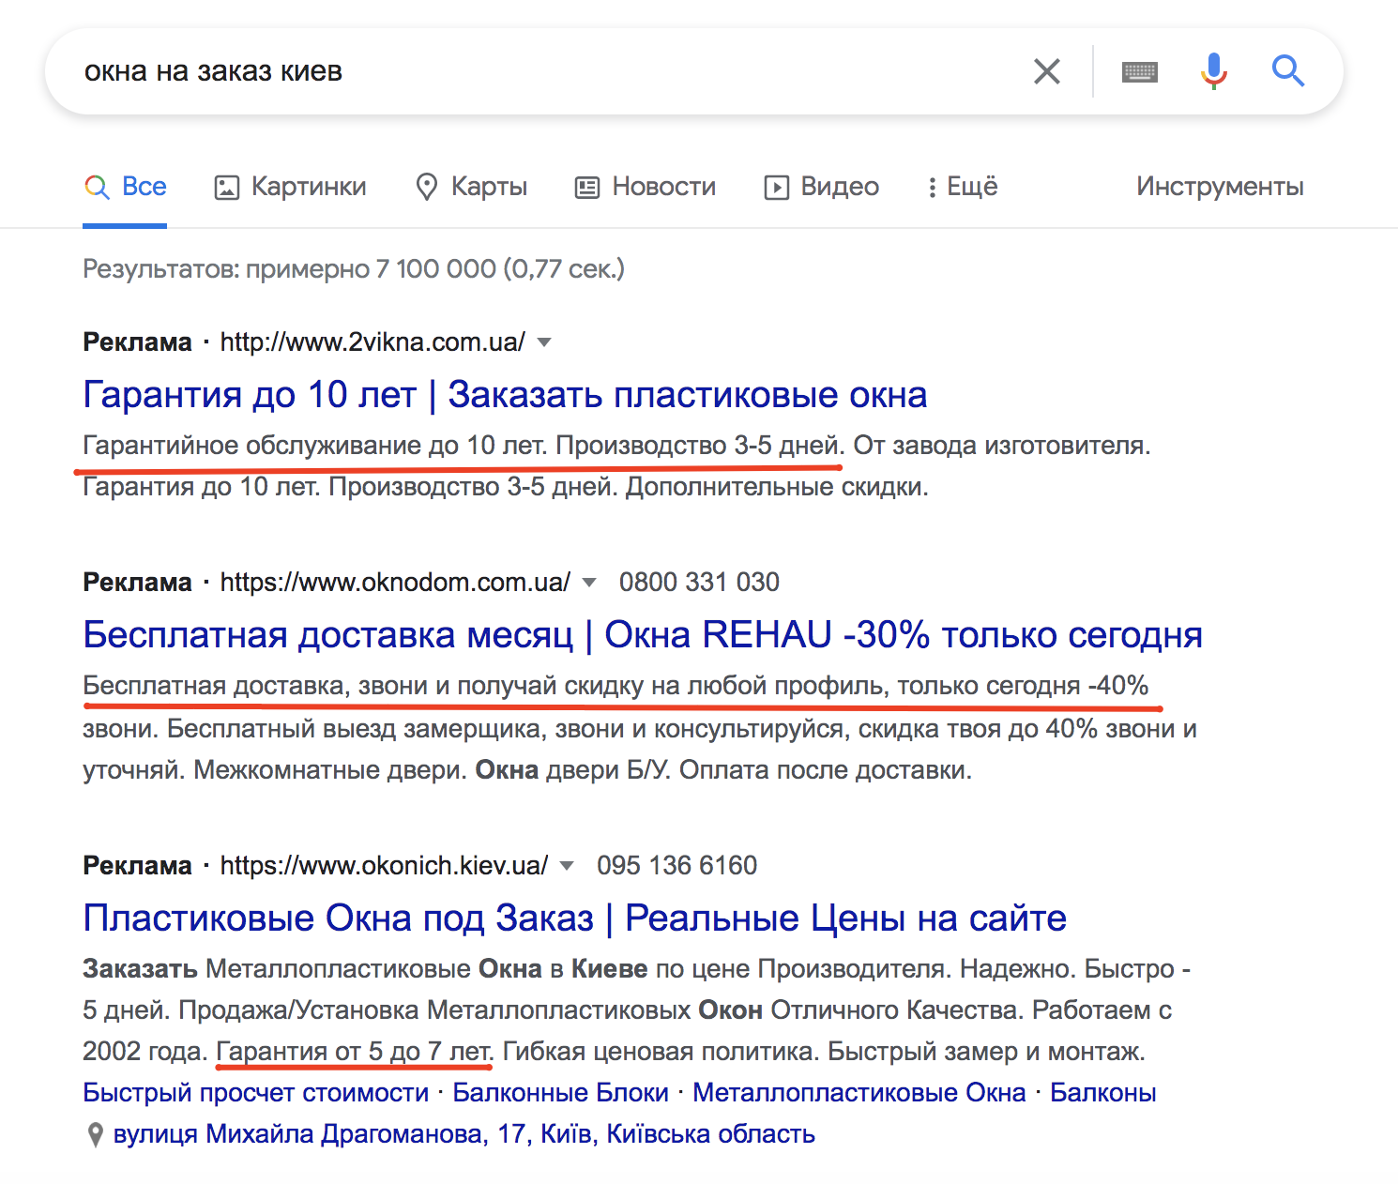The image size is (1398, 1184).
Task: Click the map pin icon beside the address
Action: pos(95,1135)
